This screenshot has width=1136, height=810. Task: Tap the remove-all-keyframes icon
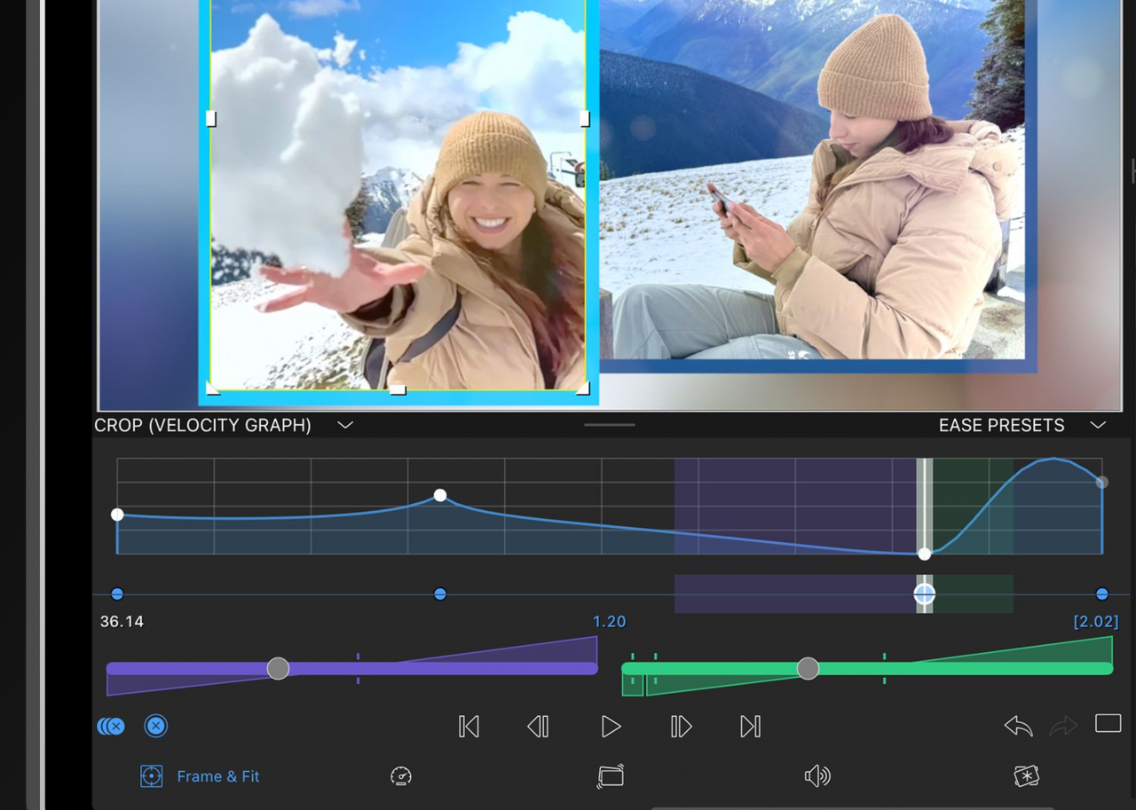(x=110, y=726)
